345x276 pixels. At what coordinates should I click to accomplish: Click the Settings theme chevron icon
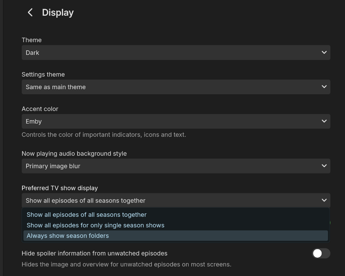(324, 87)
